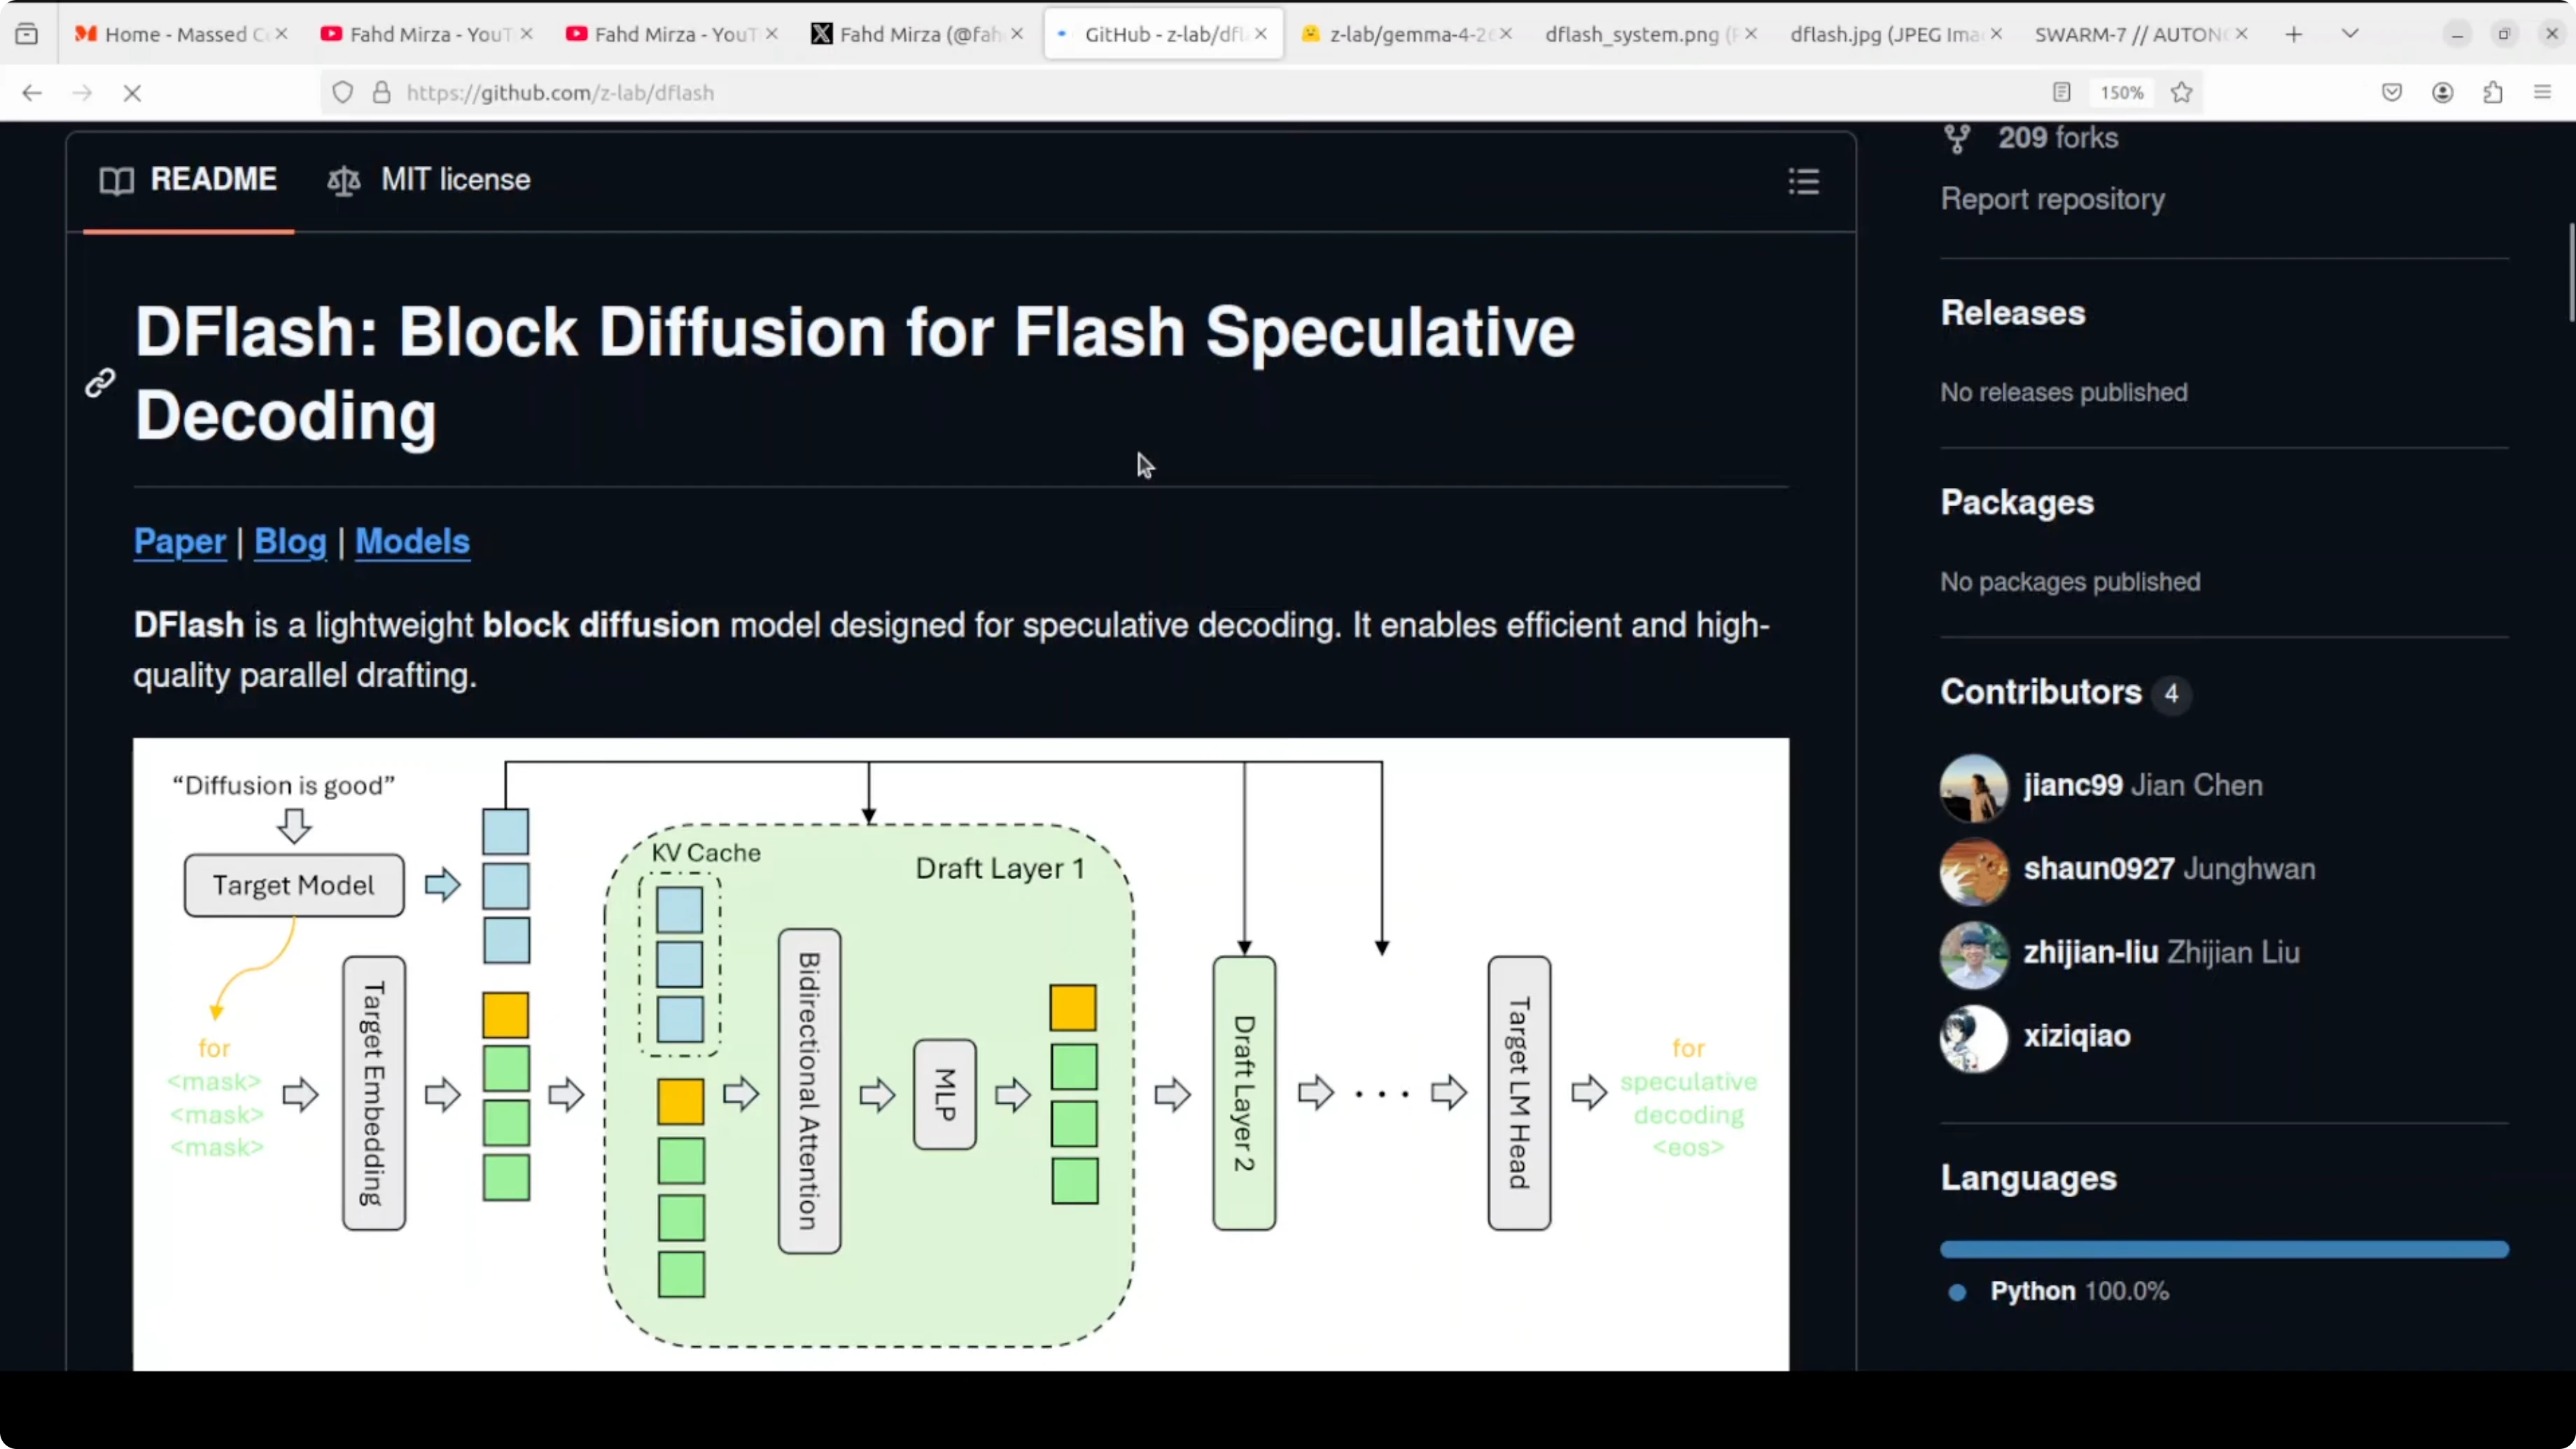Bookmark this page with the star icon
This screenshot has width=2576, height=1449.
2181,93
